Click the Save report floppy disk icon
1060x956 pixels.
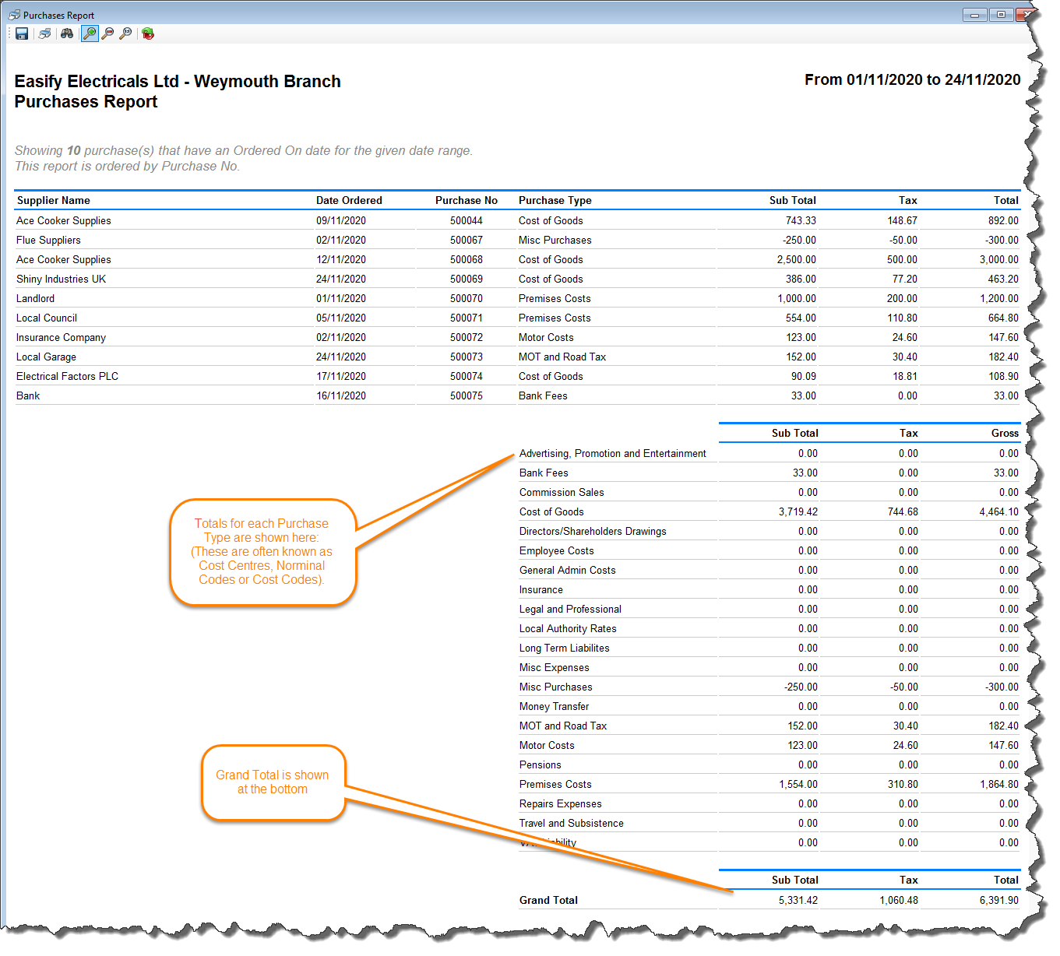click(x=22, y=33)
